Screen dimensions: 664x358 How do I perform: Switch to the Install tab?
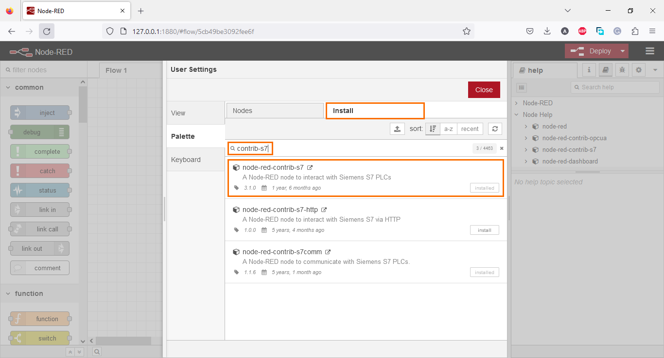point(375,111)
